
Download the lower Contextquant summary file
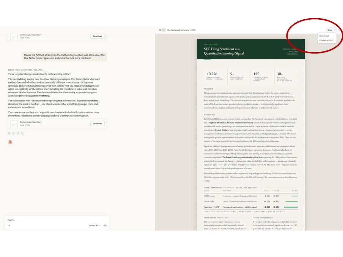(x=98, y=124)
